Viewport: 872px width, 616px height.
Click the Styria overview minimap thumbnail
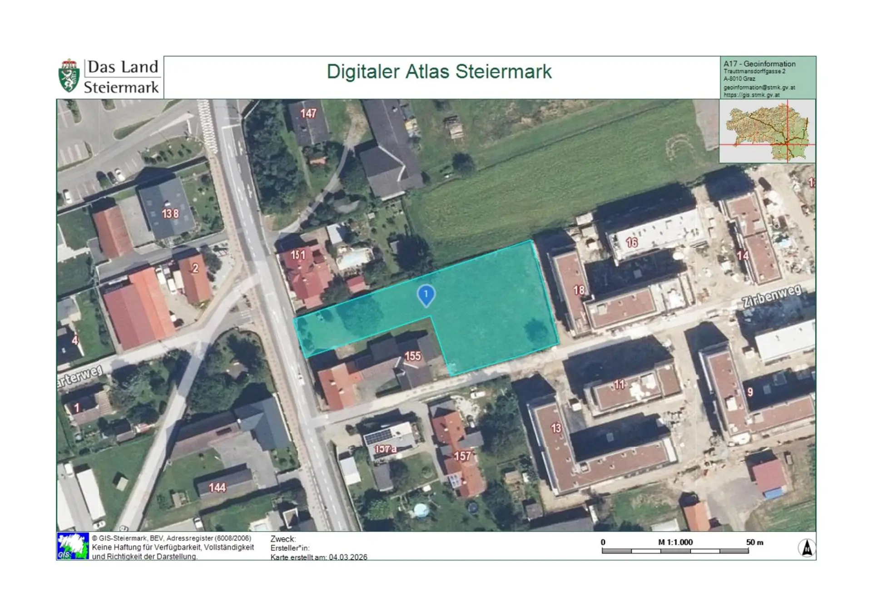tap(767, 131)
